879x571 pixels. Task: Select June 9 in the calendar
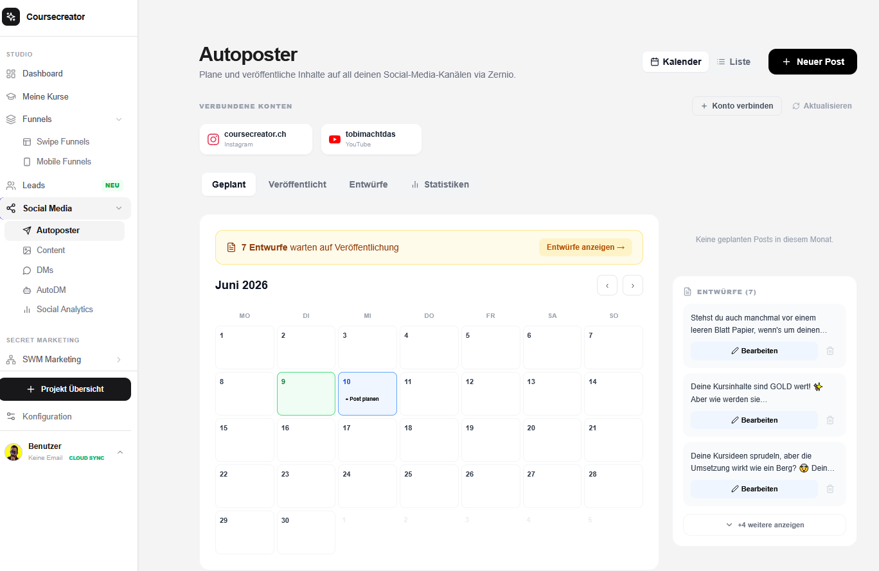tap(306, 394)
